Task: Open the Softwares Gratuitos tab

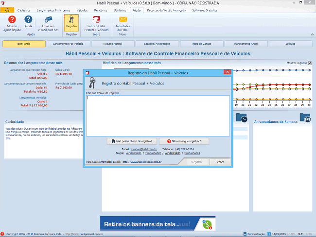Action: (205, 10)
